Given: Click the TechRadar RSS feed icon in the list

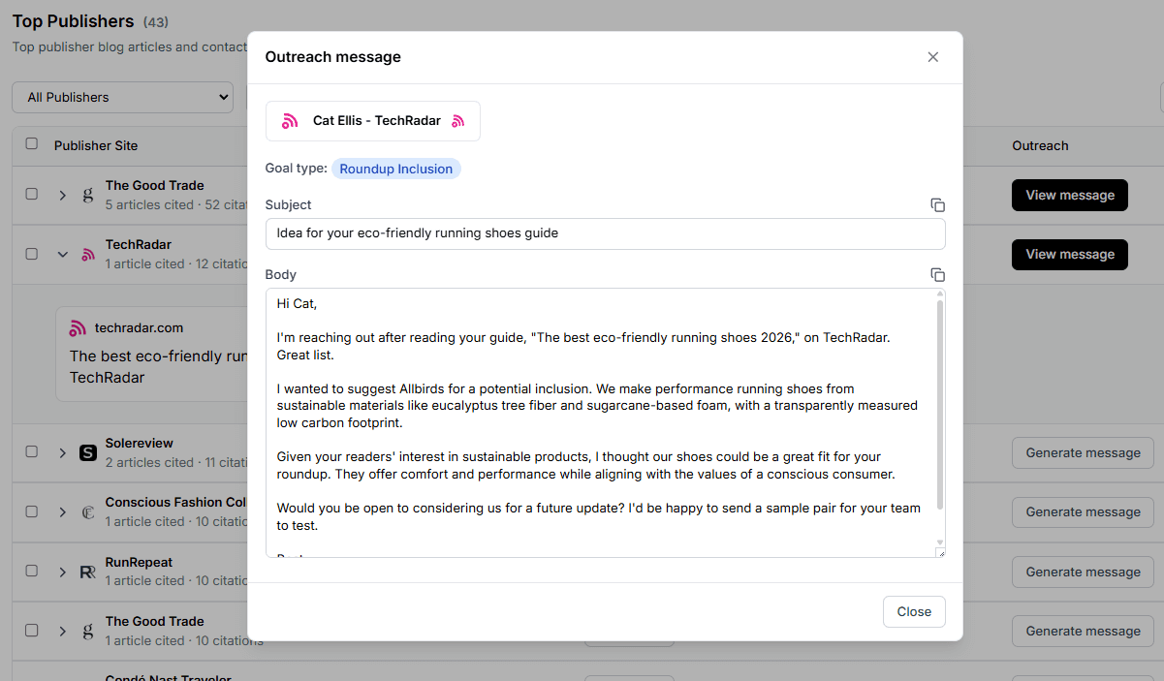Looking at the screenshot, I should 87,253.
